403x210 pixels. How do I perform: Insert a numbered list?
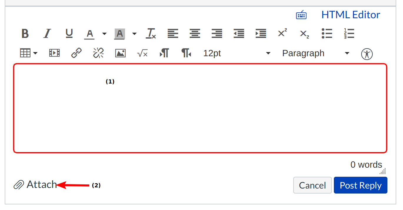point(349,34)
